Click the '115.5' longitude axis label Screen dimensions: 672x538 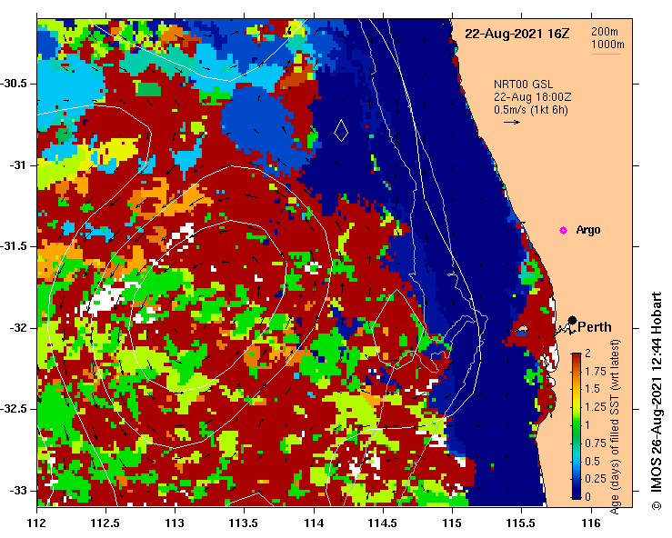click(x=521, y=523)
